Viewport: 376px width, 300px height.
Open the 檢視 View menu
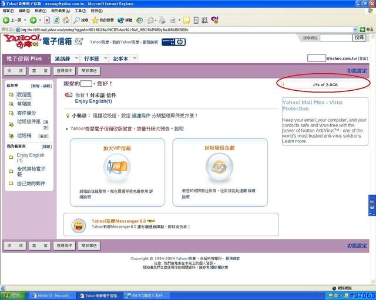pos(41,11)
